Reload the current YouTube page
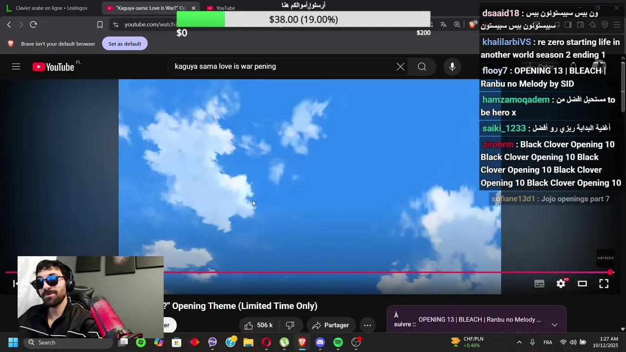This screenshot has height=352, width=626. 33,24
